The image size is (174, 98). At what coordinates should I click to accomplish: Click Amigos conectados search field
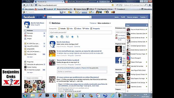click(x=33, y=78)
